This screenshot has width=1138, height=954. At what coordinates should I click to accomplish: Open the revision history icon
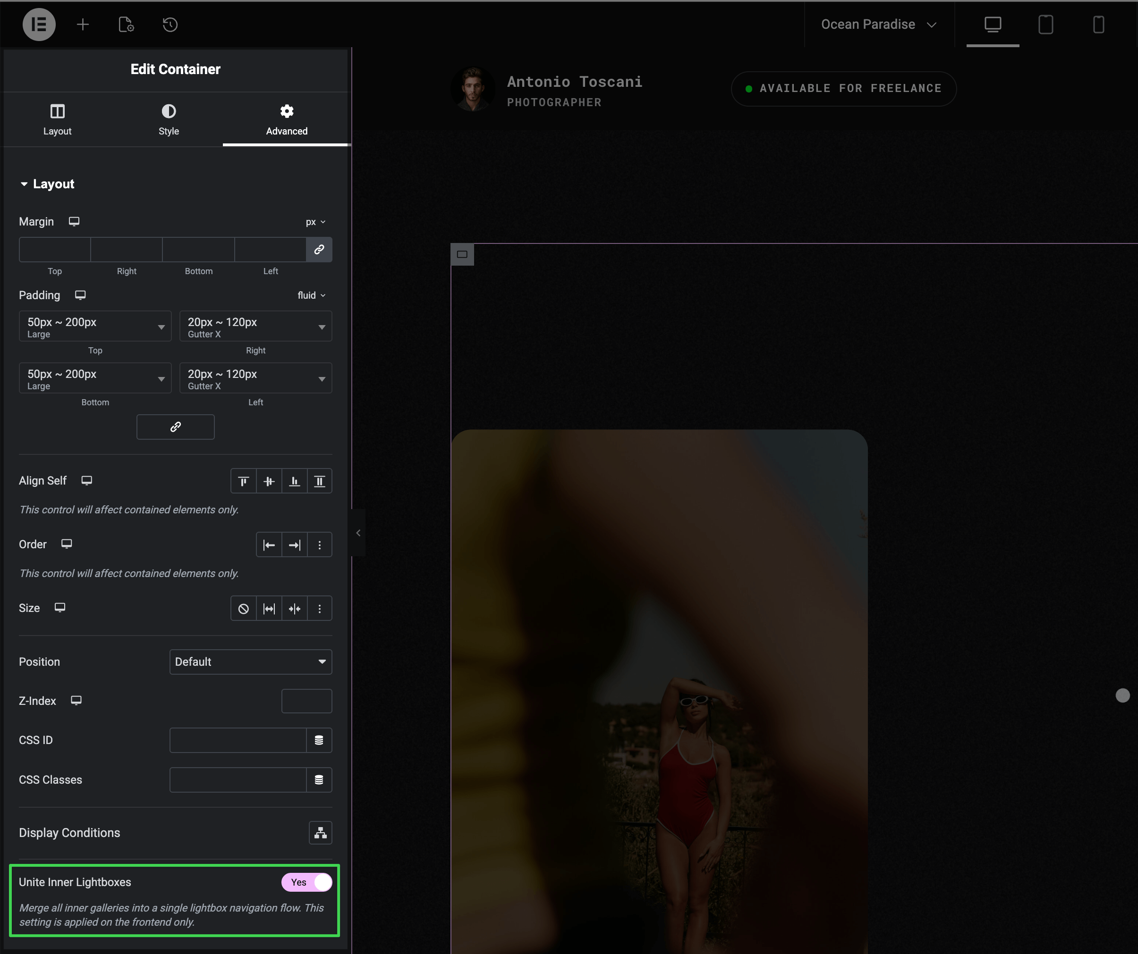click(x=170, y=25)
